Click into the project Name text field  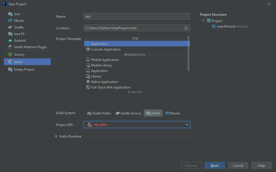tap(137, 17)
